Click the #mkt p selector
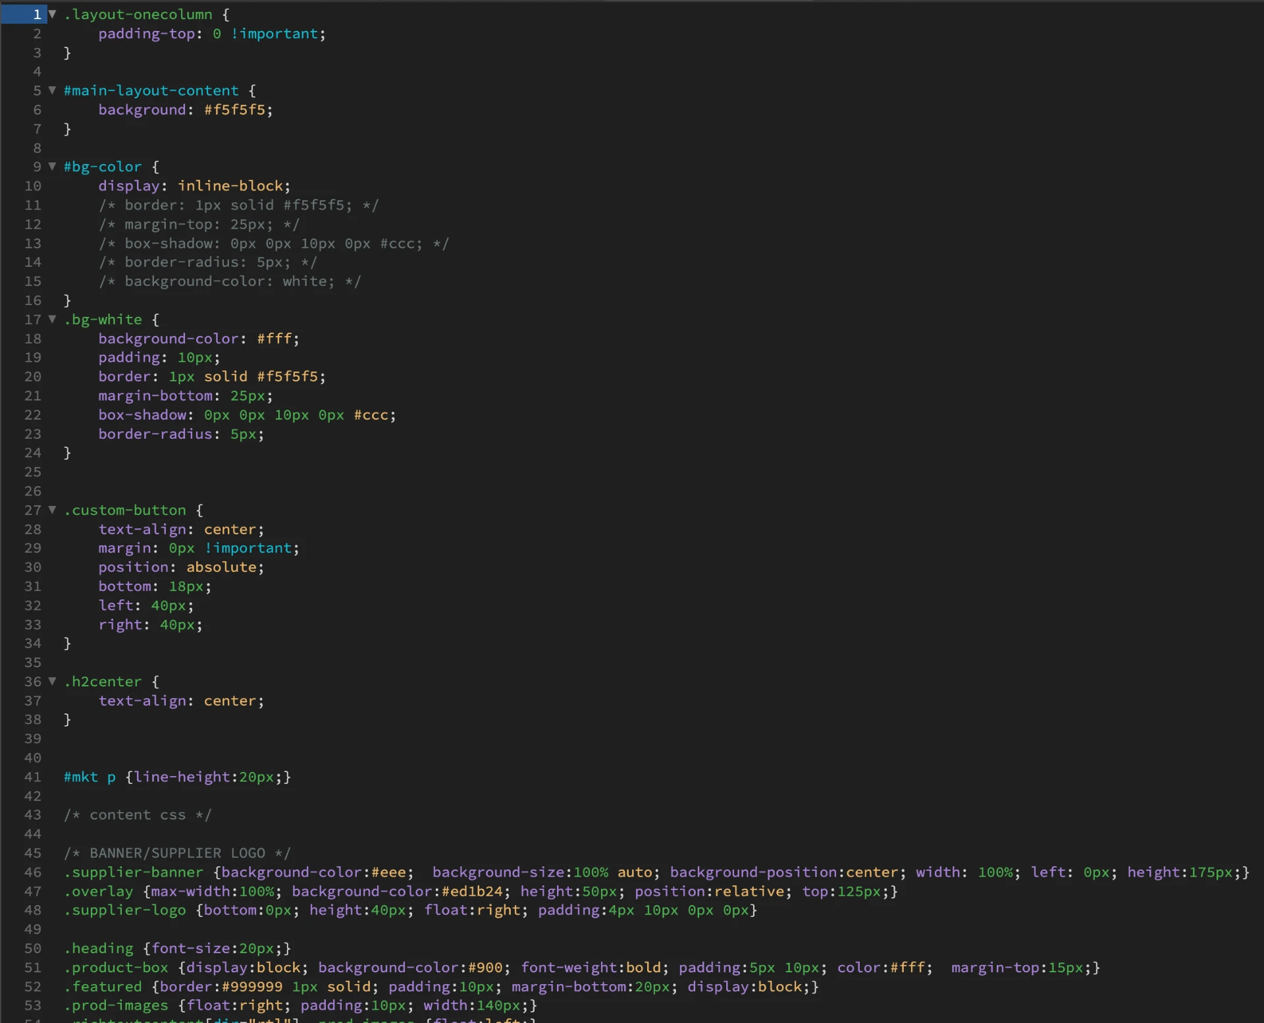Image resolution: width=1264 pixels, height=1023 pixels. pyautogui.click(x=90, y=777)
